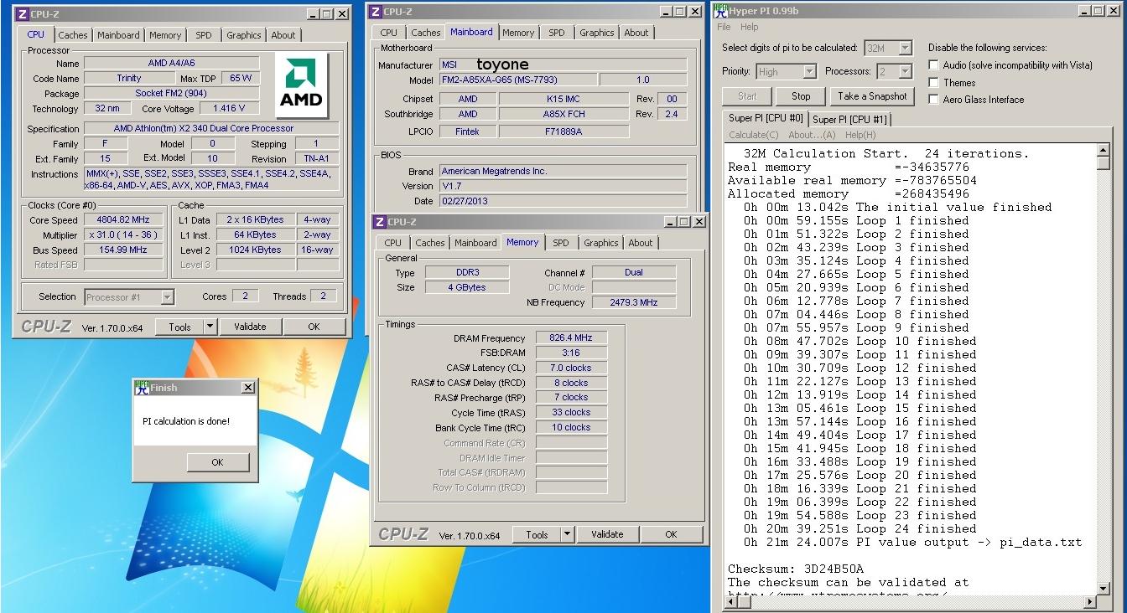Open the Priority High dropdown
This screenshot has width=1127, height=613.
(x=809, y=72)
